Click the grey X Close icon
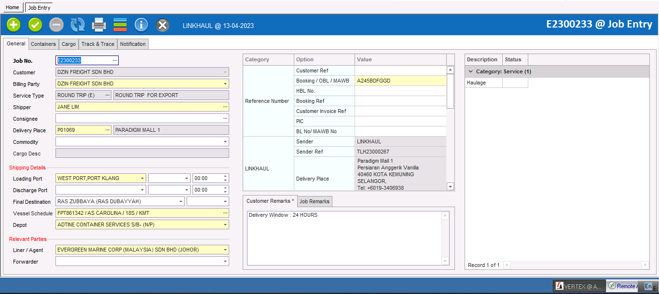 pyautogui.click(x=163, y=25)
